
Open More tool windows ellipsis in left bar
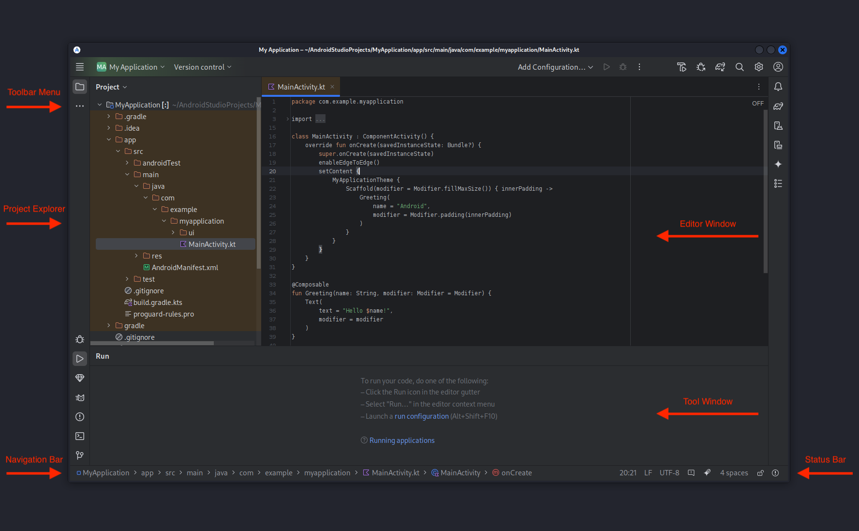(x=80, y=106)
